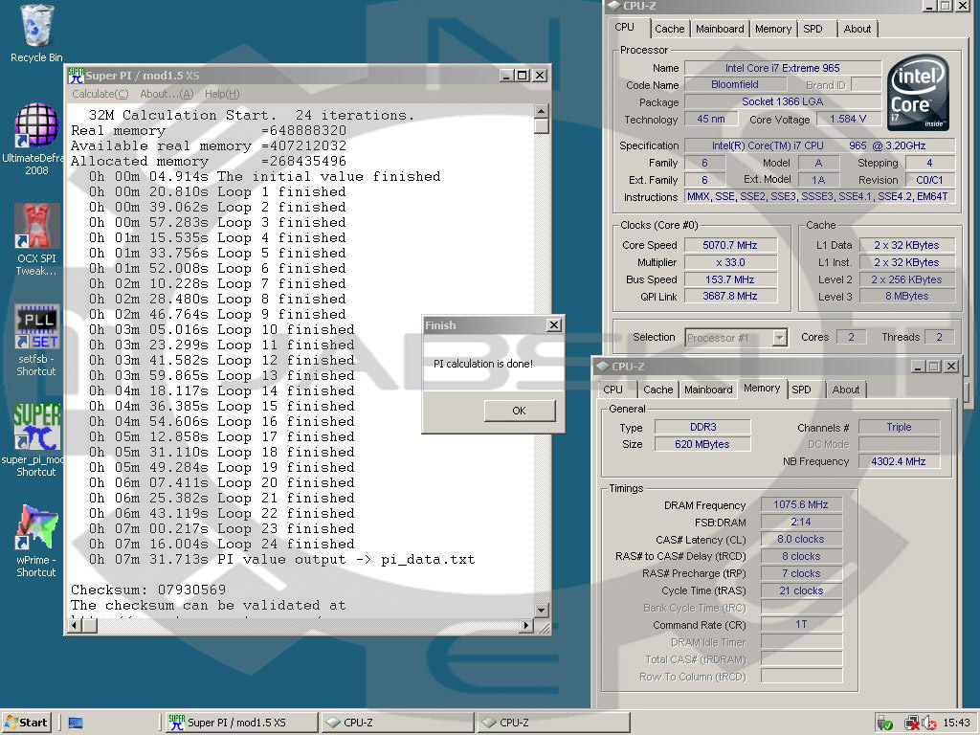Switch to Cache tab in upper CPU-Z
Viewport: 980px width, 735px height.
coord(669,29)
